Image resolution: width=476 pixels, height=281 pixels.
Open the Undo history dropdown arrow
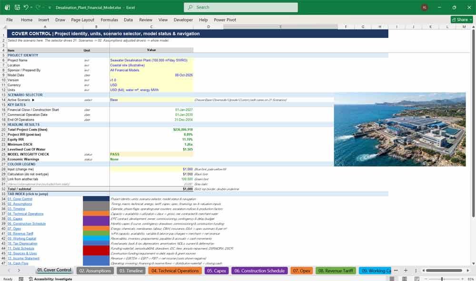(31, 7)
